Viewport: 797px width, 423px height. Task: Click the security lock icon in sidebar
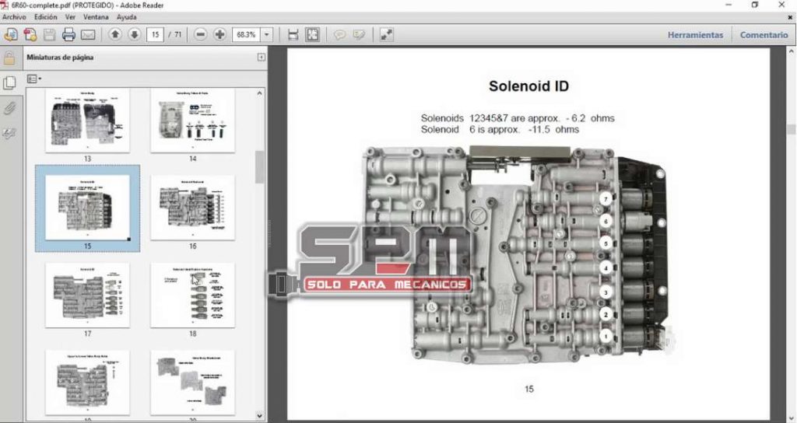click(x=9, y=58)
